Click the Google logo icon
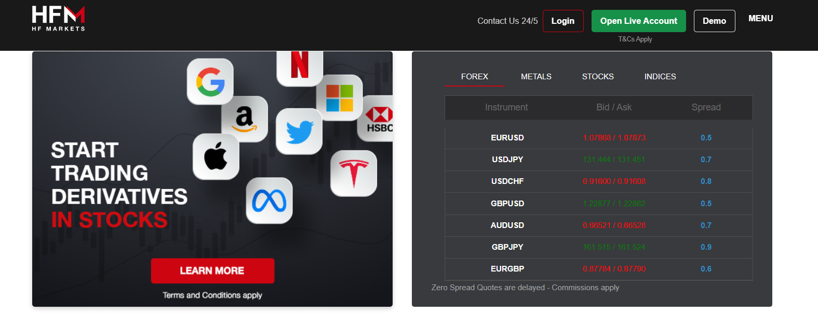818x328 pixels. (x=210, y=82)
